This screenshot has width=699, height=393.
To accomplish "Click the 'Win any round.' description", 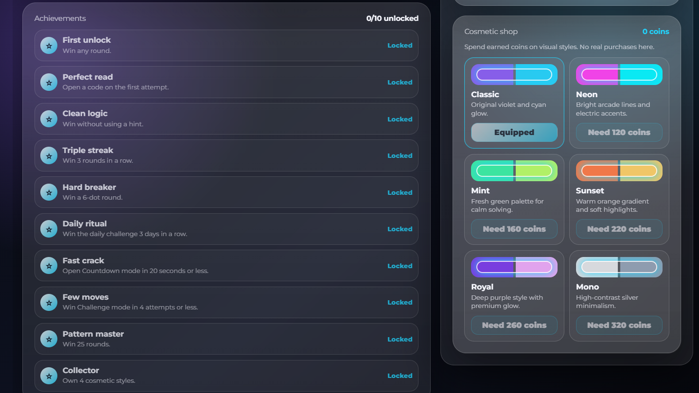I will point(87,51).
